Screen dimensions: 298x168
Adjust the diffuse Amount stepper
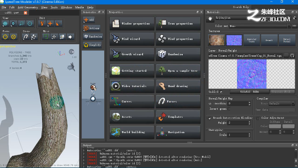pyautogui.click(x=280, y=132)
